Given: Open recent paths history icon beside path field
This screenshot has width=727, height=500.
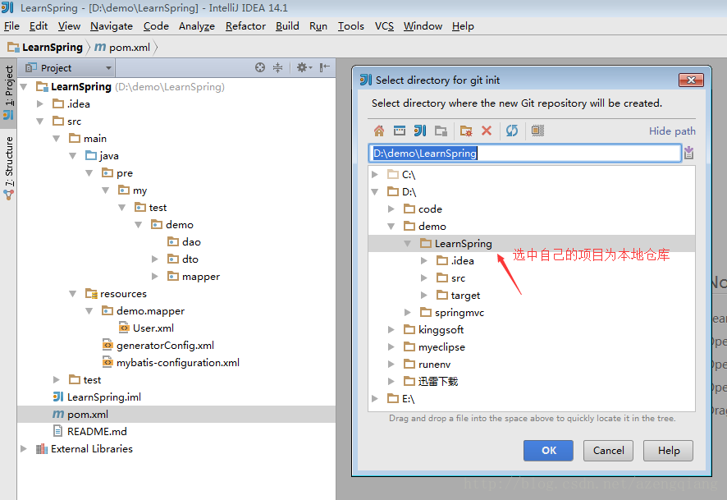Looking at the screenshot, I should click(x=688, y=153).
